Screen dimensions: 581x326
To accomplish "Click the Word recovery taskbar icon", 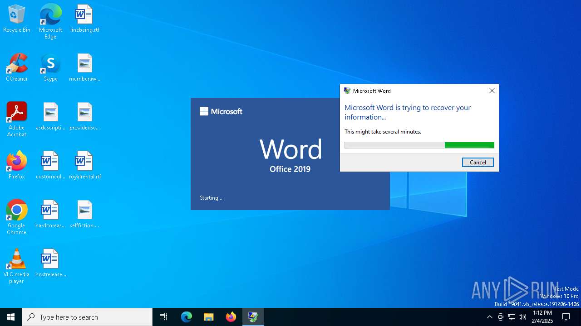I will (253, 317).
